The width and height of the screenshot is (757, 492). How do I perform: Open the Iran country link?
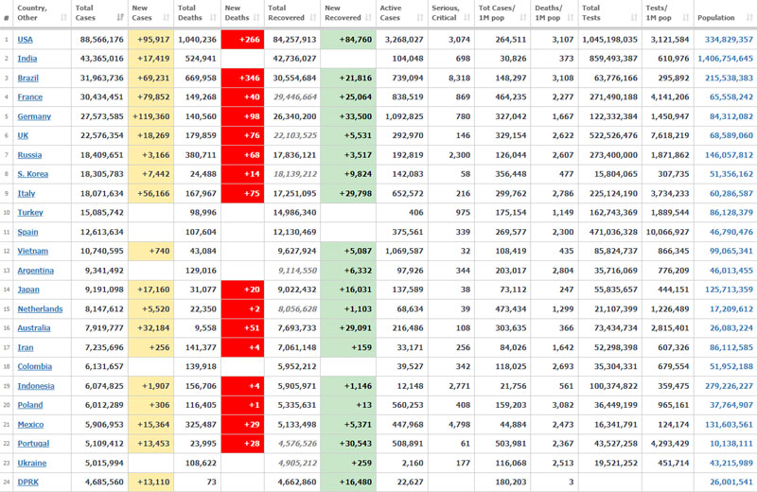point(26,347)
